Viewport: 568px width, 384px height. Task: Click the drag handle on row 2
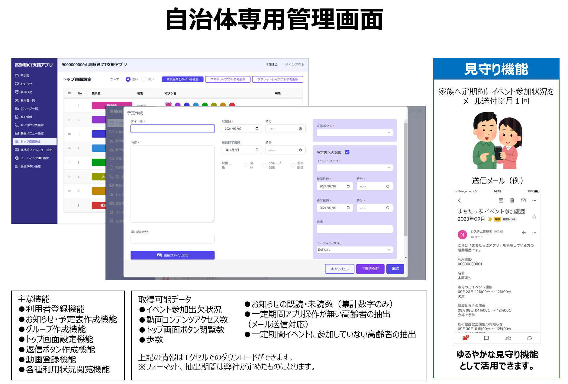pos(69,120)
